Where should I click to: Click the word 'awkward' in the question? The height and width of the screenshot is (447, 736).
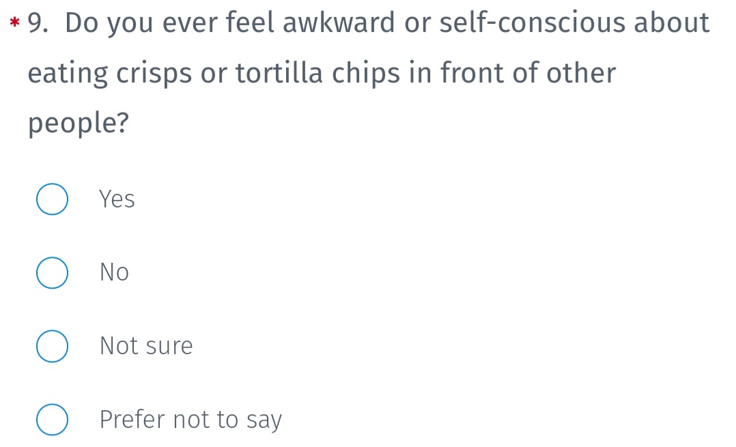(x=339, y=23)
